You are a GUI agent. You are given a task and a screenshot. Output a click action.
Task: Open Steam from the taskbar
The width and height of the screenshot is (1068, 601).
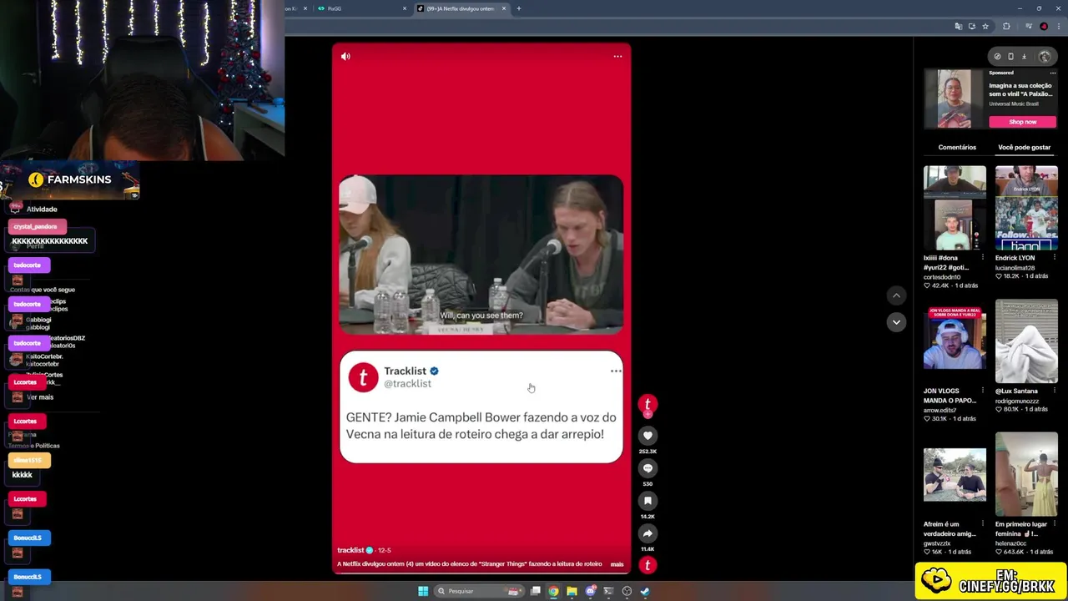pos(645,591)
